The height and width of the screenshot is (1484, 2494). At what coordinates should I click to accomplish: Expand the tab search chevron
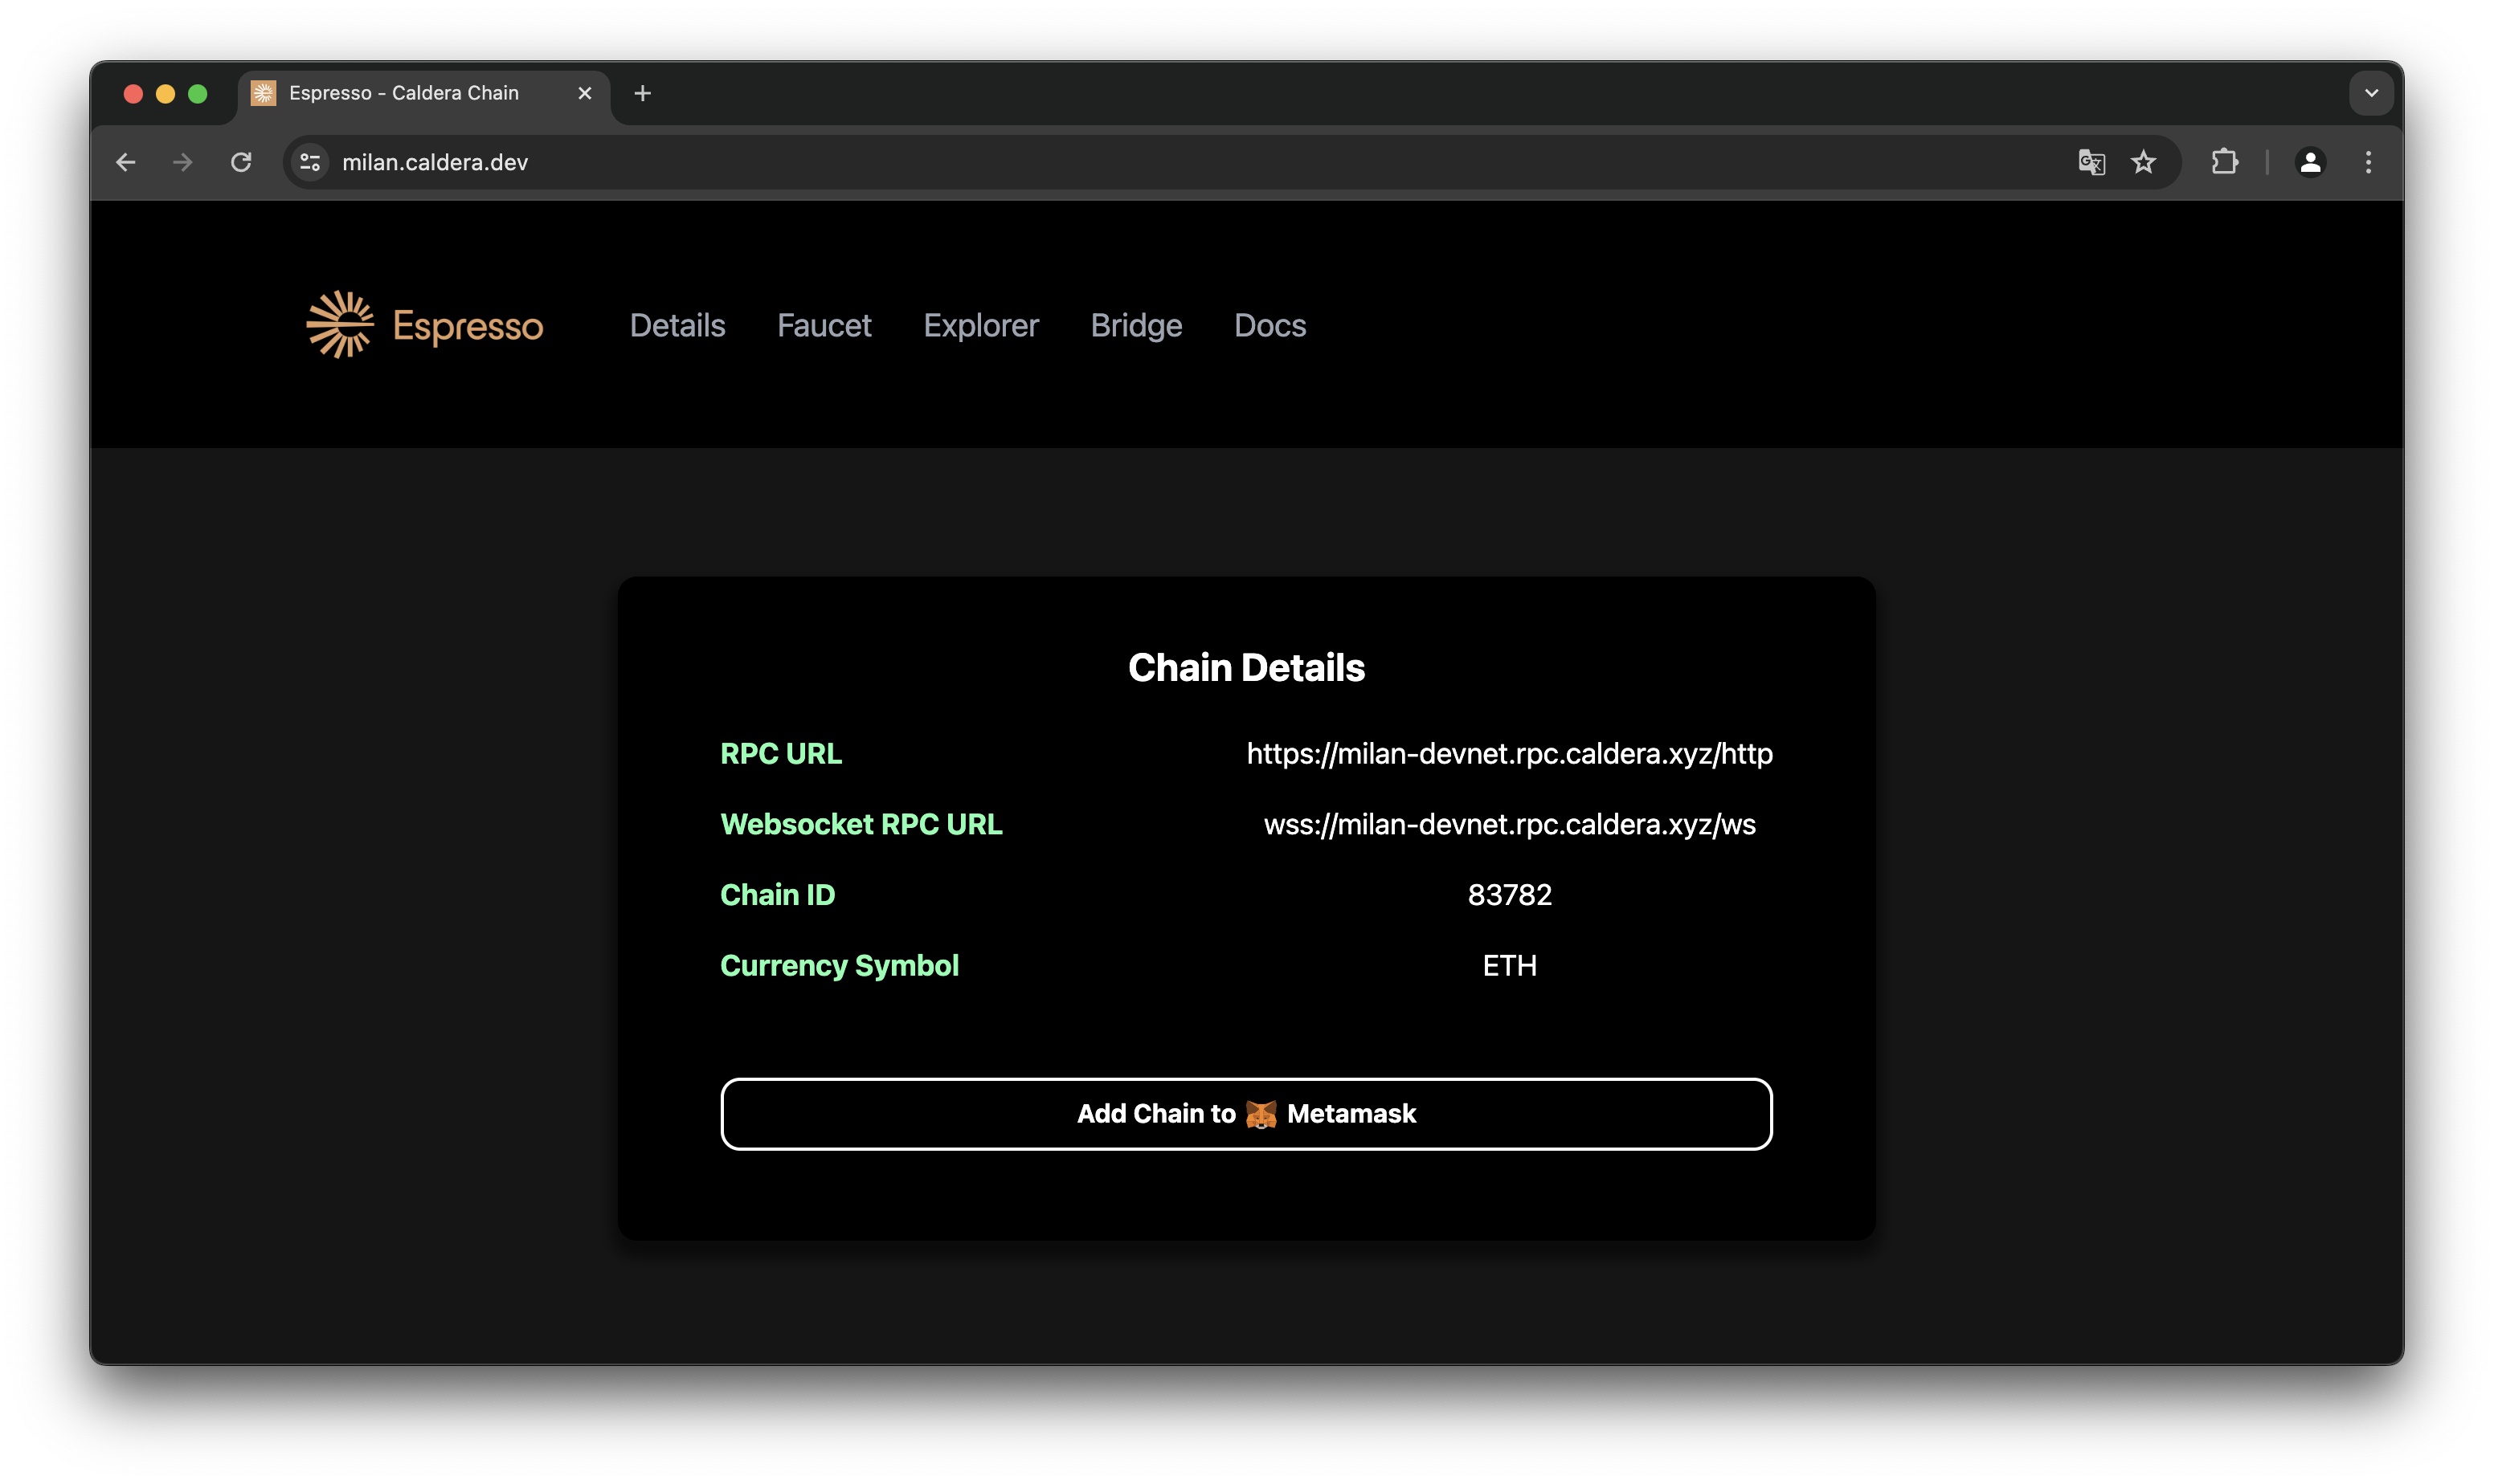click(x=2371, y=93)
